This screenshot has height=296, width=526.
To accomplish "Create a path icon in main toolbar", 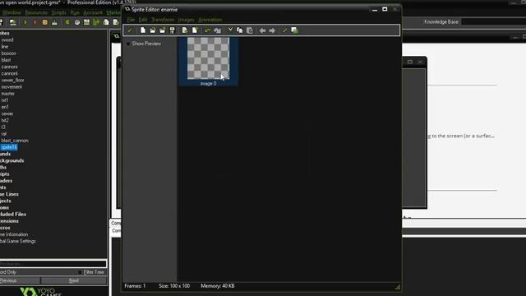I will coord(96,22).
